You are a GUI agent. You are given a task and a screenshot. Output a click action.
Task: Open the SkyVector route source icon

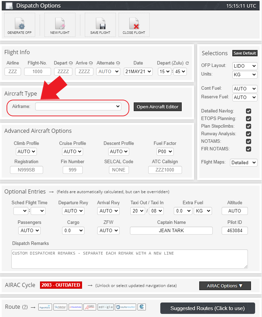tap(60, 307)
